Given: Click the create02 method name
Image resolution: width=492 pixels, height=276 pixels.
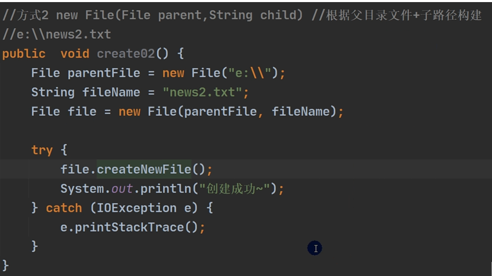Looking at the screenshot, I should point(126,54).
